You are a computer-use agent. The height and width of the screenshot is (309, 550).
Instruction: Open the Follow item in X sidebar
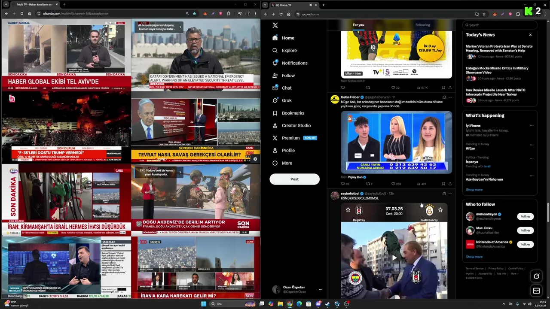pos(284,76)
